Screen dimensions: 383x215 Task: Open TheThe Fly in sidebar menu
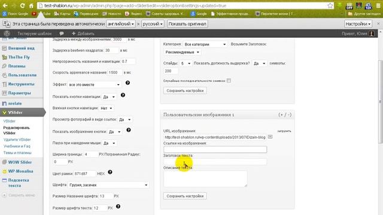point(19,57)
